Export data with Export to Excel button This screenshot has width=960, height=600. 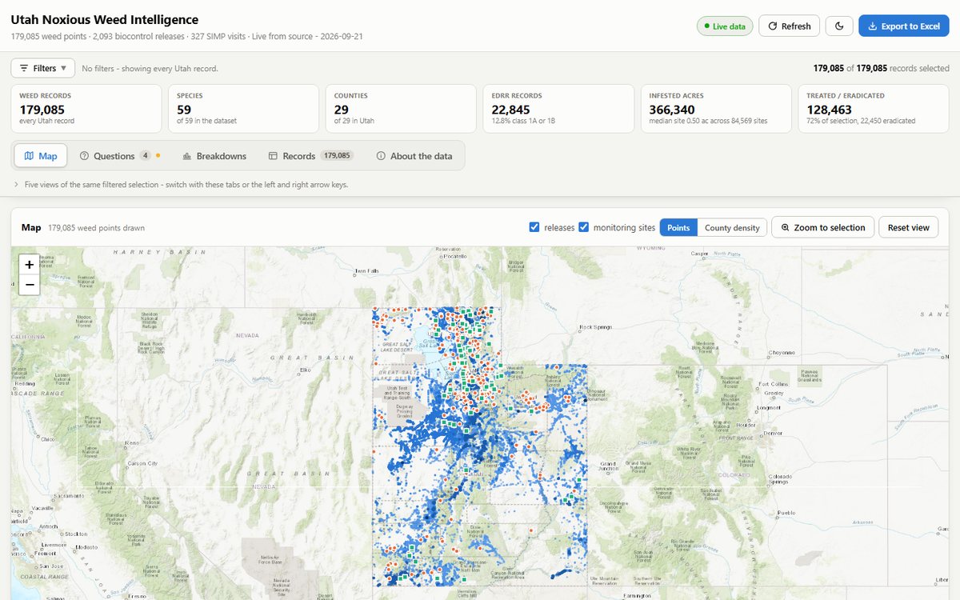pyautogui.click(x=904, y=26)
